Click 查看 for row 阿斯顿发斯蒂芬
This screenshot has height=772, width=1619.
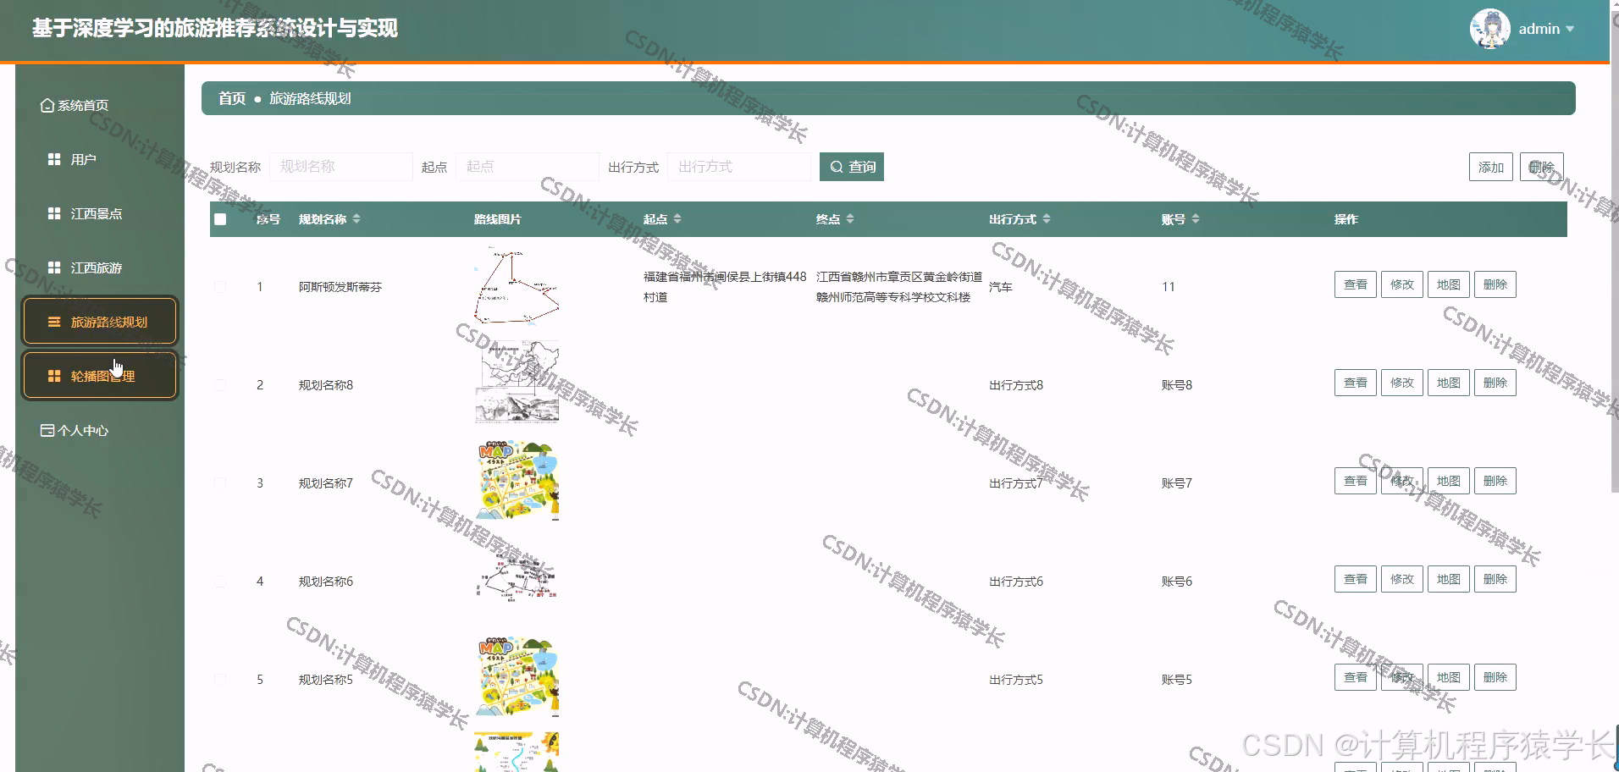(x=1356, y=284)
